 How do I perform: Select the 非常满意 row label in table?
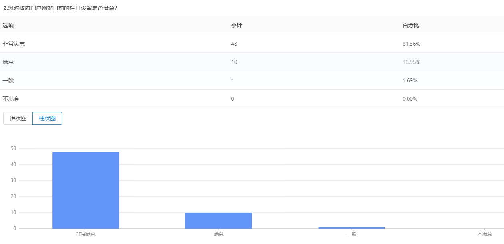14,44
